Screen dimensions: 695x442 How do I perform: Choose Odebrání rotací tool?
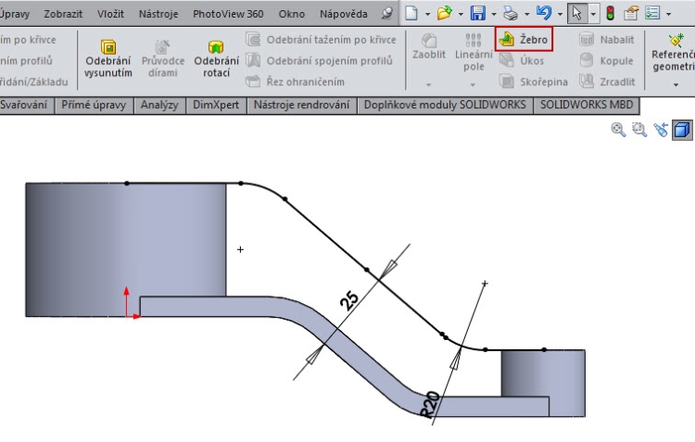(x=216, y=59)
